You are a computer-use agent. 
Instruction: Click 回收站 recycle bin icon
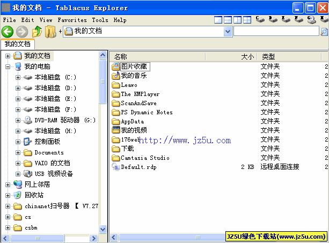pyautogui.click(x=18, y=195)
